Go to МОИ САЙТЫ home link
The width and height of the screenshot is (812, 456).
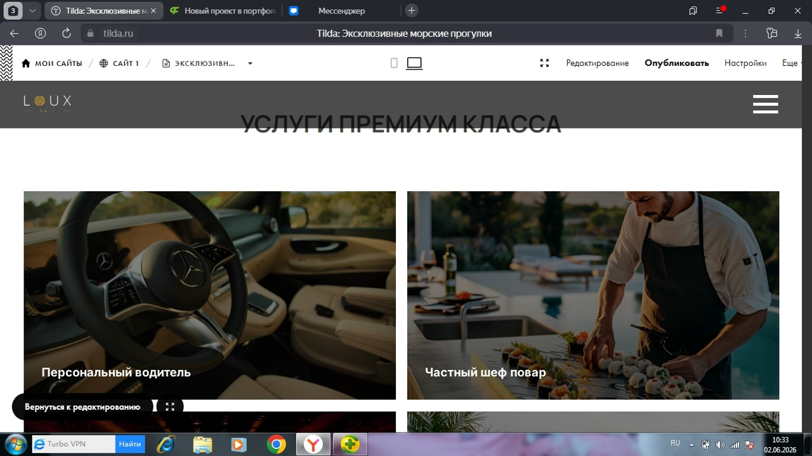[52, 63]
